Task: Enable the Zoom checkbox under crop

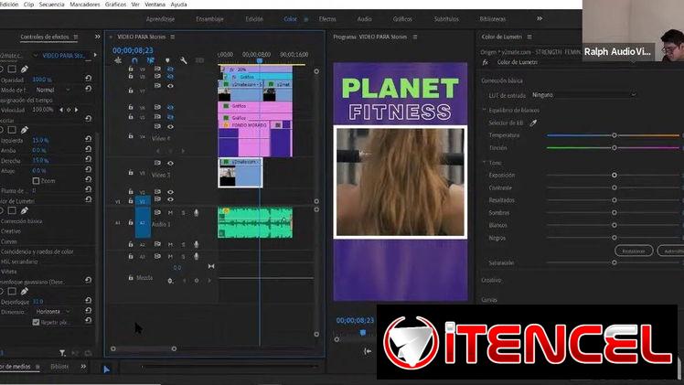Action: 36,180
